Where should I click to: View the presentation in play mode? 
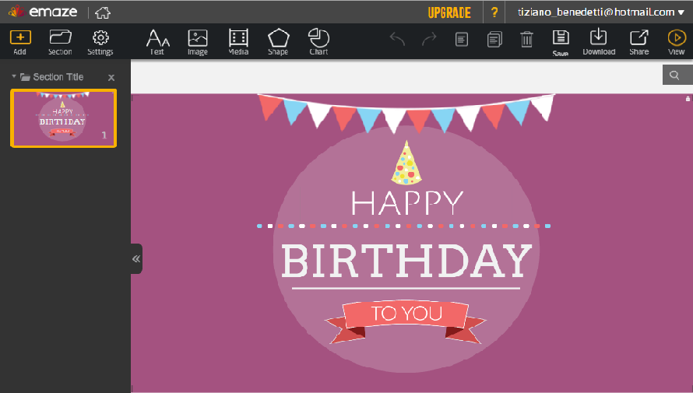[x=676, y=42]
